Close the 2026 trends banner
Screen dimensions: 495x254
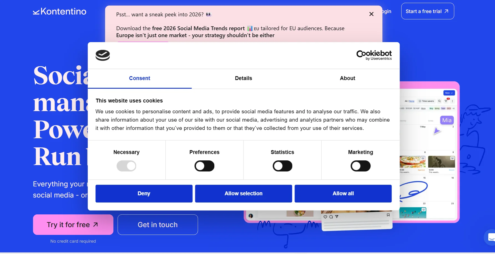coord(371,14)
